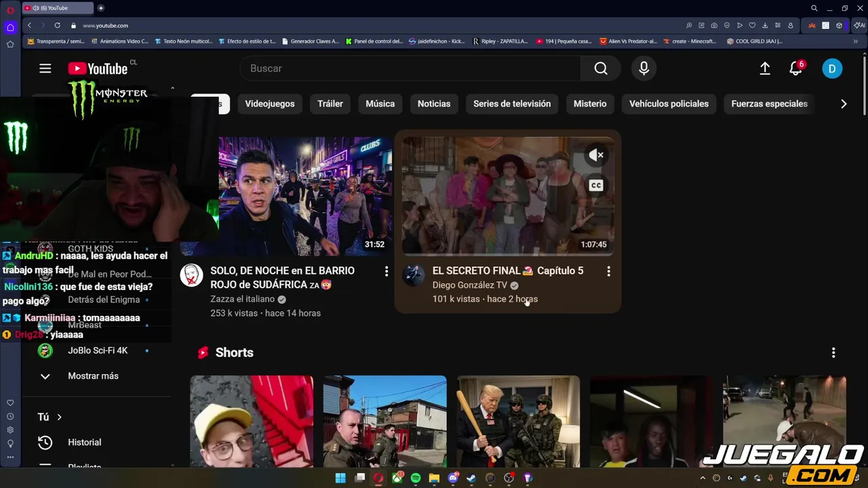Open more options for SOLO, DE NOCHE video

coord(387,271)
